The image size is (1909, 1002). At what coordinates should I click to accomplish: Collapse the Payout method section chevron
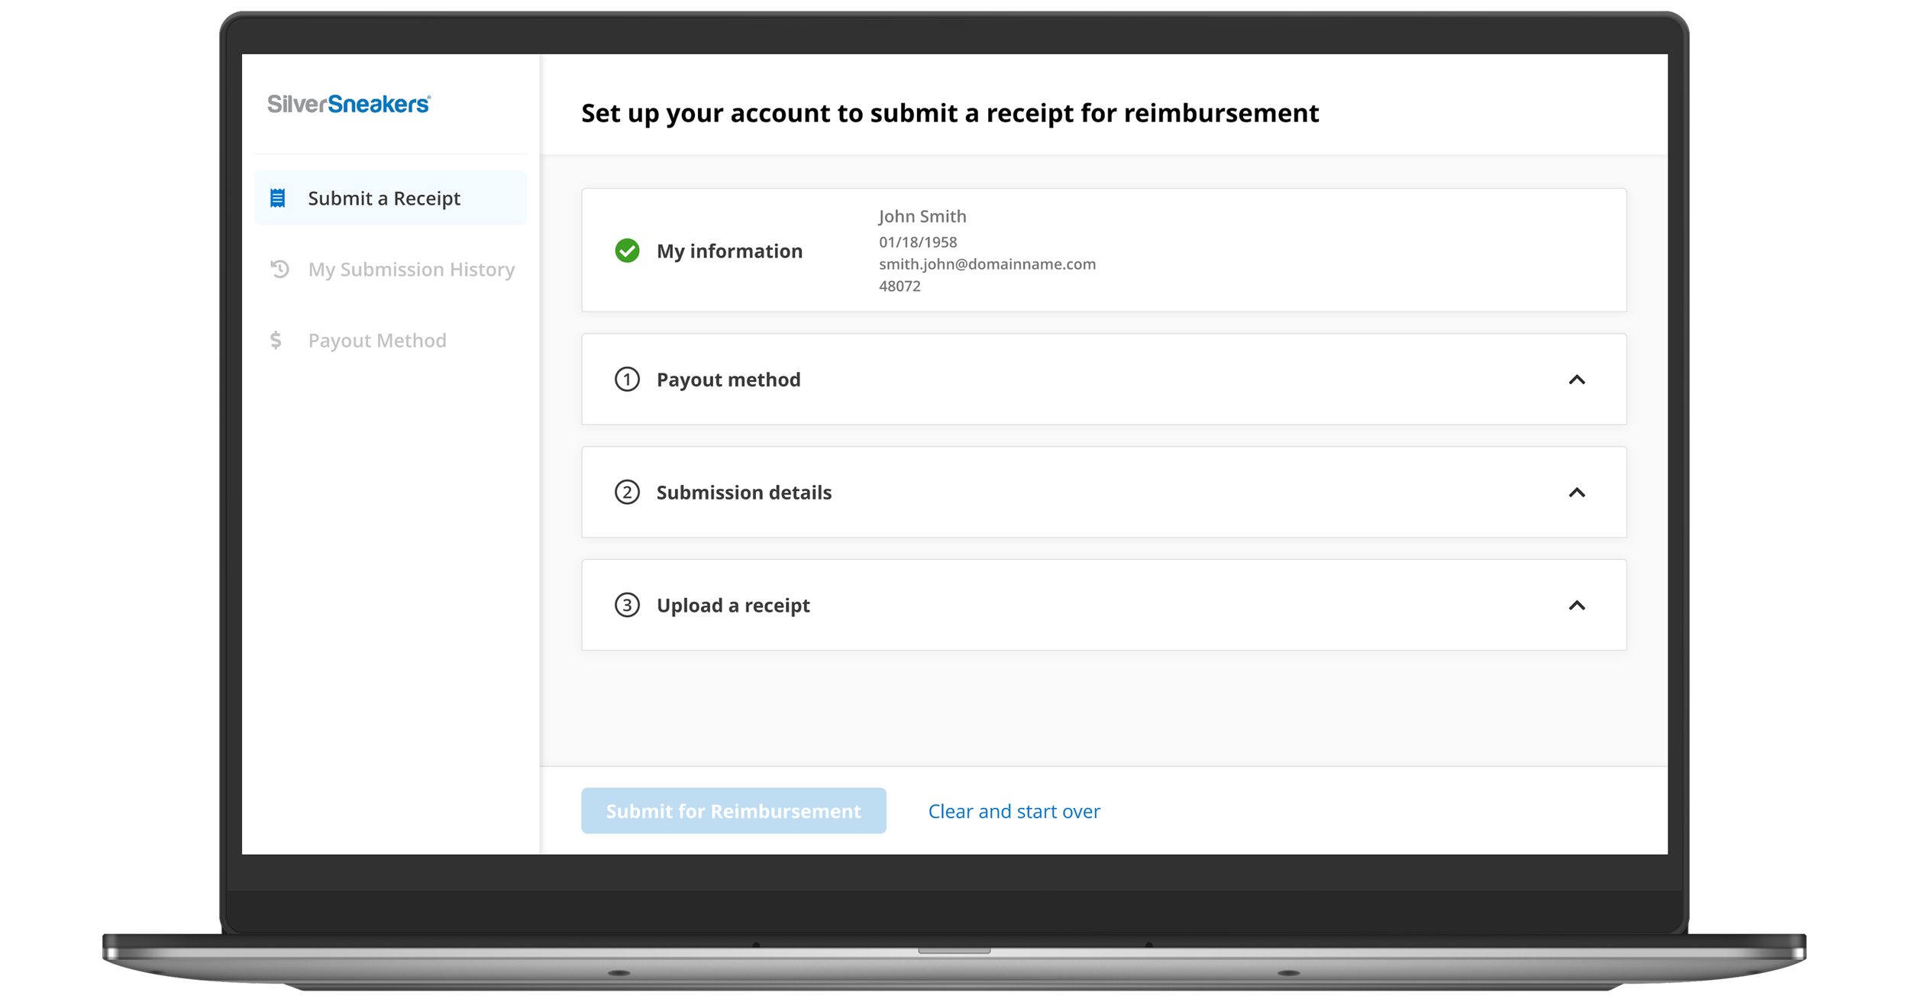[1577, 380]
